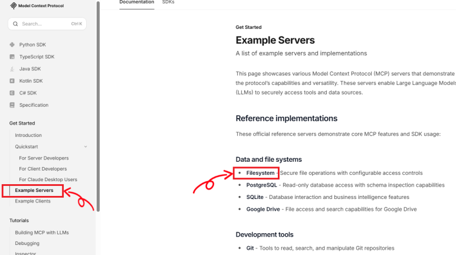The height and width of the screenshot is (255, 456).
Task: Open the SQLite server link
Action: tap(255, 197)
